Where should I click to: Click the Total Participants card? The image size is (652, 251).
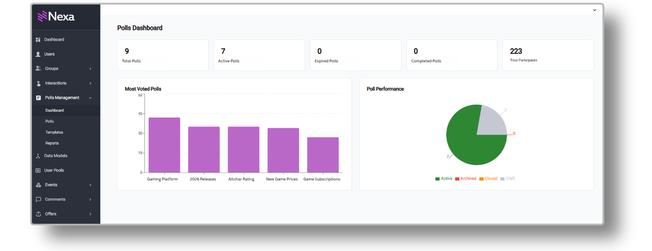pos(548,55)
